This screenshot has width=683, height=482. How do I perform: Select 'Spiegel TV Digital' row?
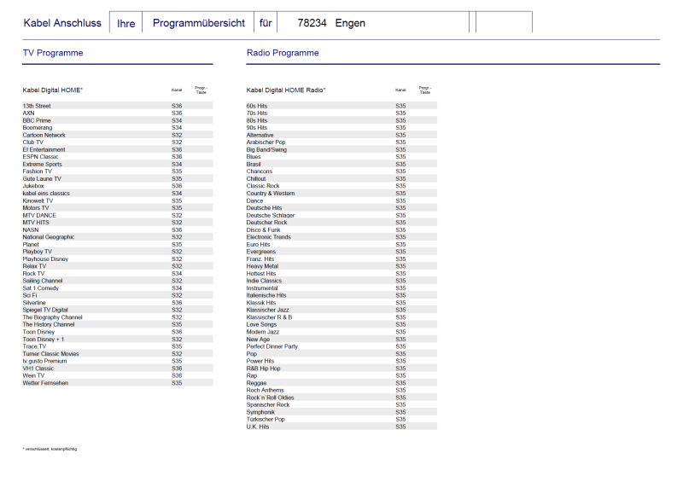click(x=118, y=310)
